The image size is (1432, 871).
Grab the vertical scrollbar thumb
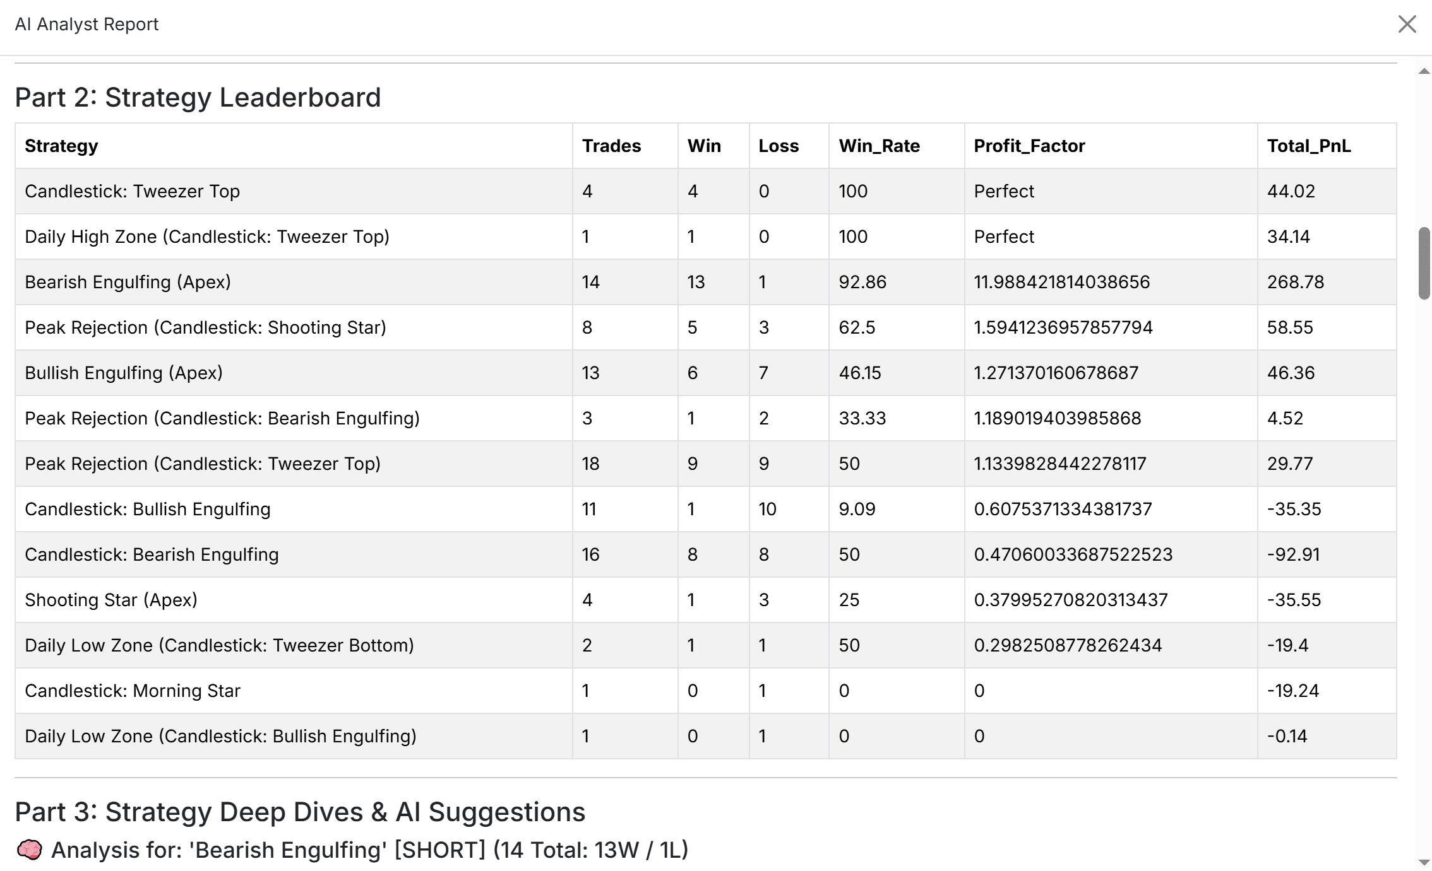[1424, 263]
